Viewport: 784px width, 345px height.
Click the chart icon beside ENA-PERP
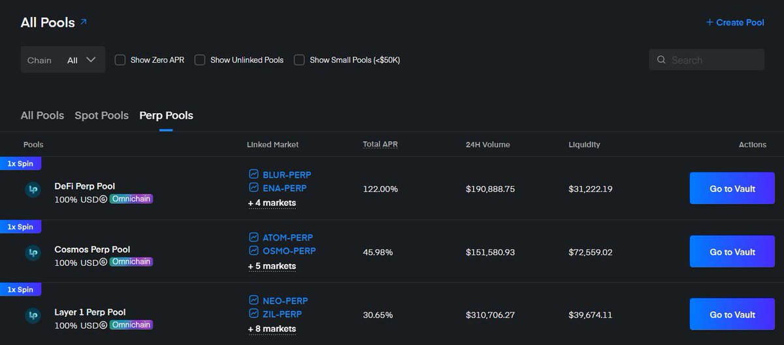click(x=253, y=188)
